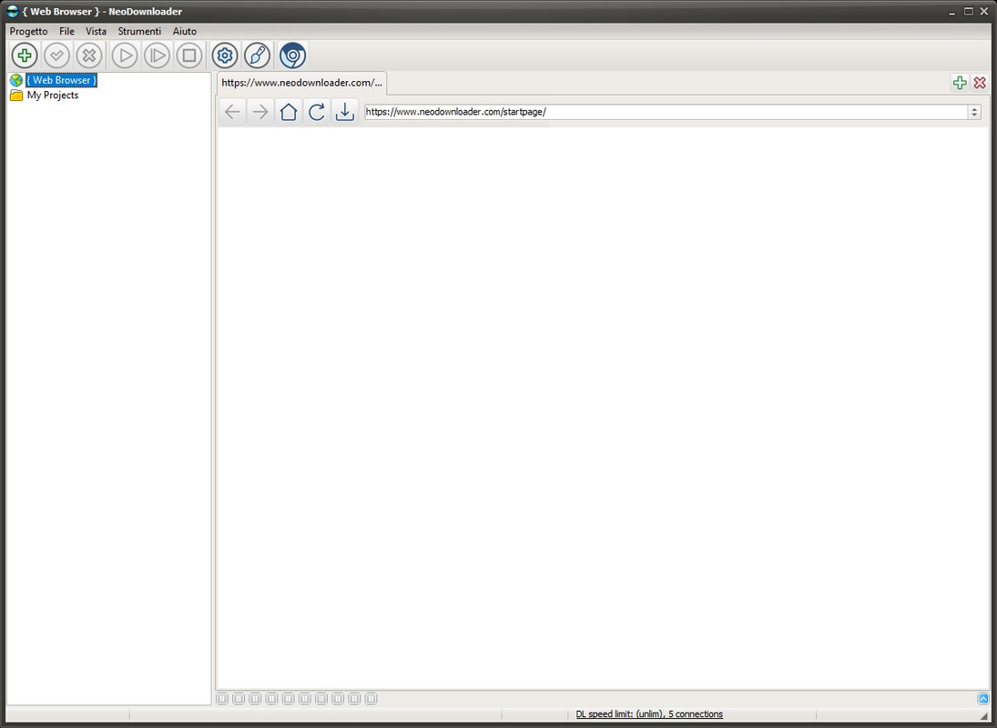
Task: Click the start-all play toolbar icon
Action: (x=157, y=56)
